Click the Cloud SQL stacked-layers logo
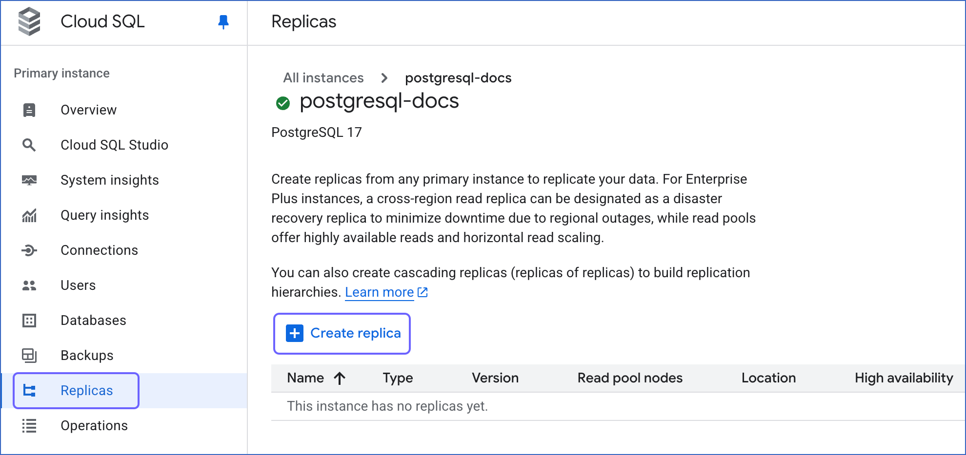The height and width of the screenshot is (455, 966). pos(29,21)
